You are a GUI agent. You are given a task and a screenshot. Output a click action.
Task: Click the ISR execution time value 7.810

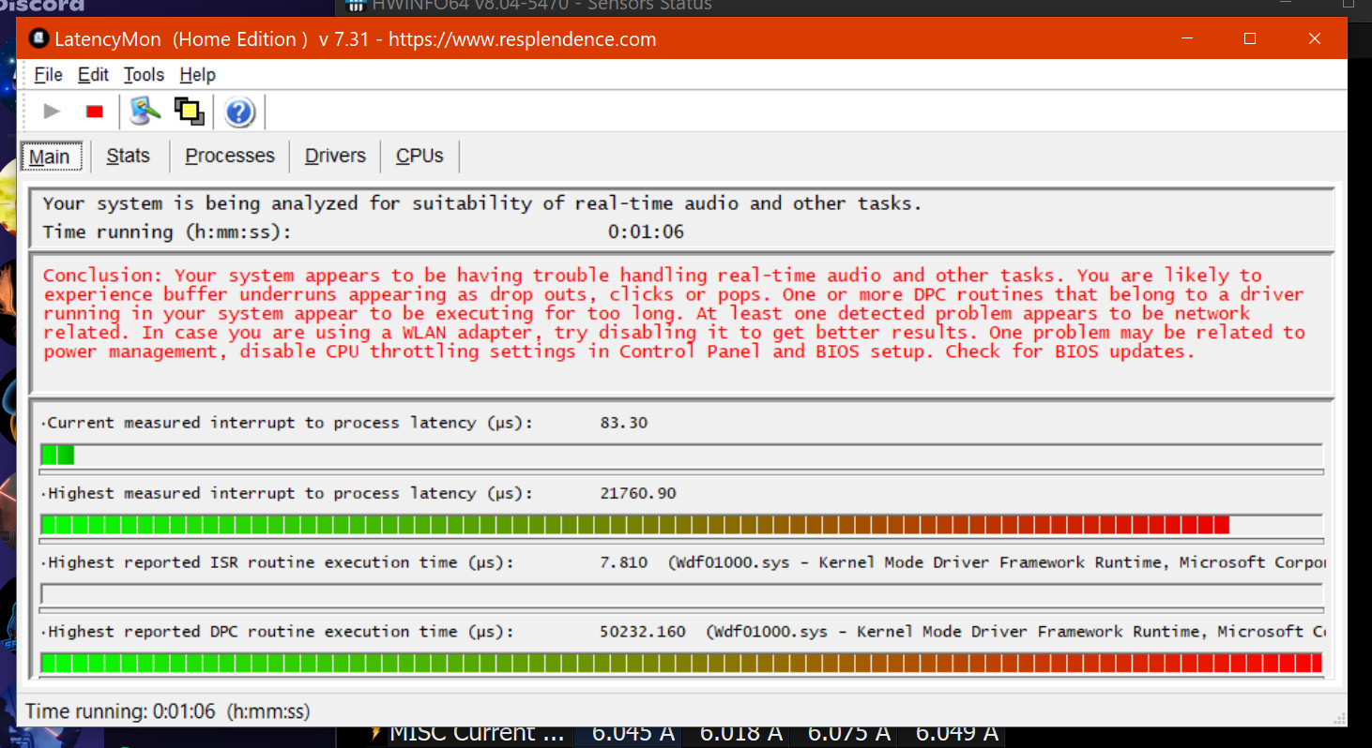point(624,562)
